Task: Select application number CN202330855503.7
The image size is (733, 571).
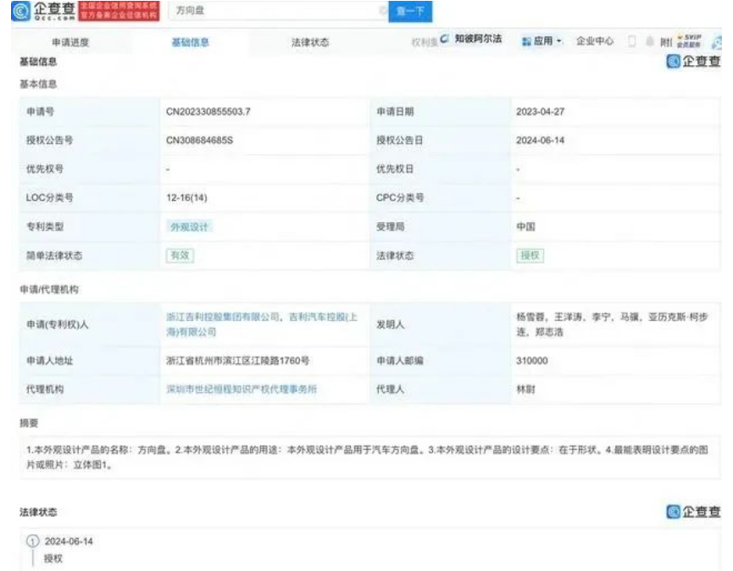Action: pos(208,112)
